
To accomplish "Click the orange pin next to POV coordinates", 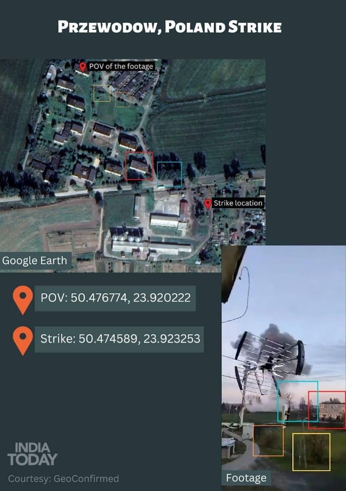I will point(23,300).
